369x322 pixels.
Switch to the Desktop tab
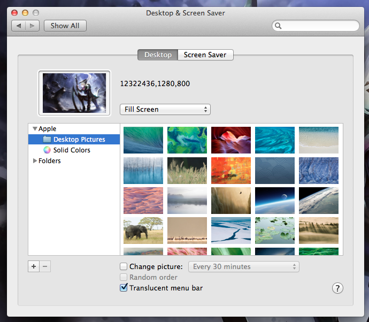158,55
